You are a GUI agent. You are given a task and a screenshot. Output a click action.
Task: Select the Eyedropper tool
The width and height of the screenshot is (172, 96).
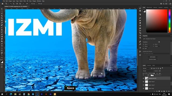coord(2,23)
